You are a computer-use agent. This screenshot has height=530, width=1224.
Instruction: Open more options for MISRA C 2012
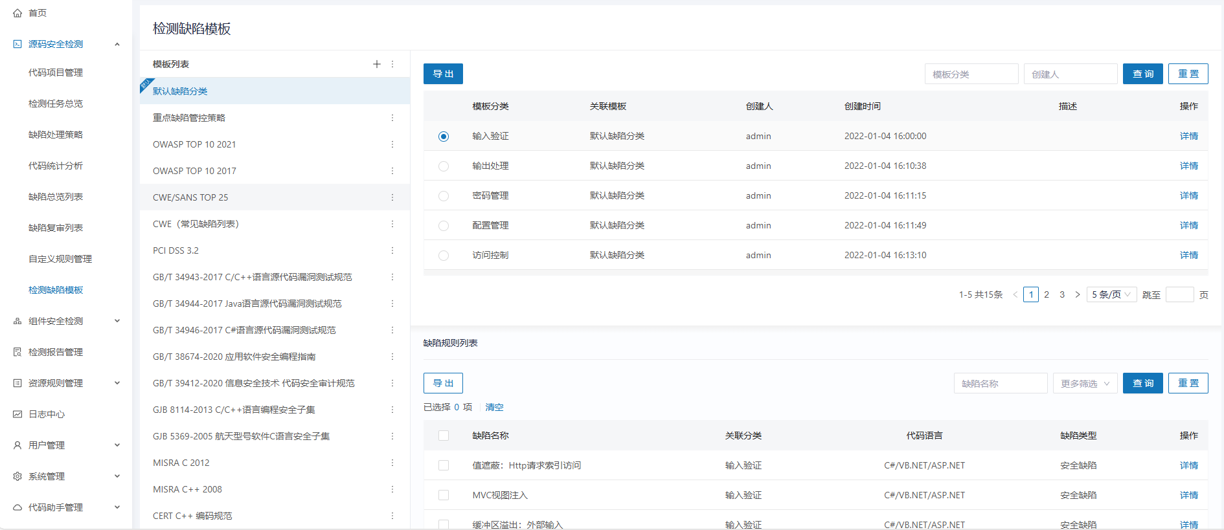click(392, 463)
